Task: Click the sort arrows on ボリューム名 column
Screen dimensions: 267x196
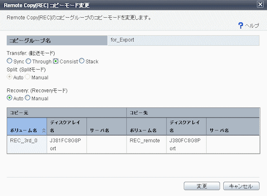Action: [x=43, y=131]
